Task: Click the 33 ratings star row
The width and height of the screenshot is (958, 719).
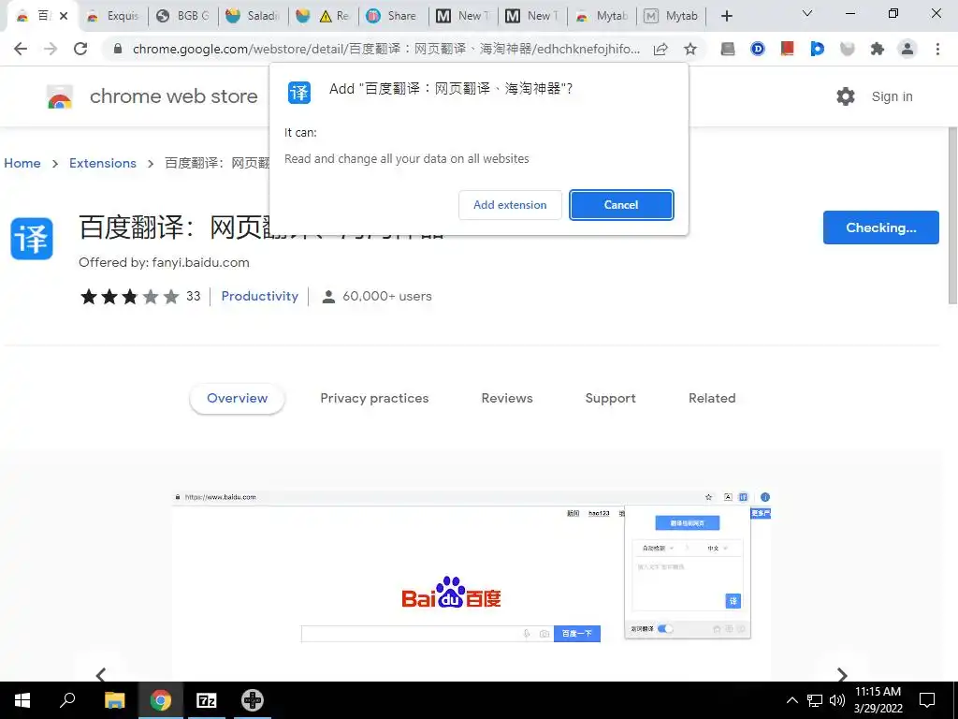Action: pos(140,297)
